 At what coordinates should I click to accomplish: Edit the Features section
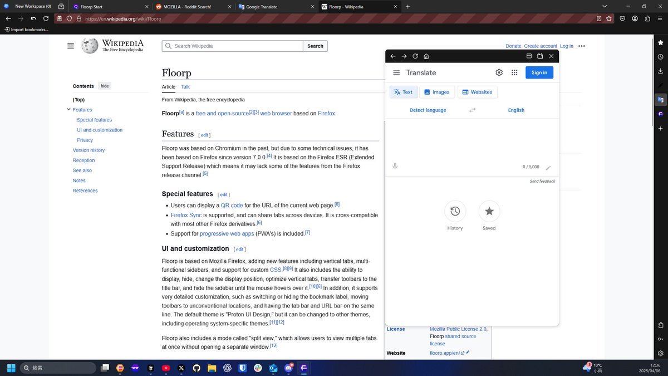(205, 135)
